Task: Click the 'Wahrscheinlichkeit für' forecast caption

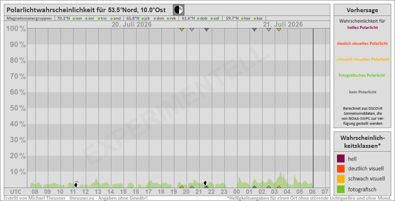Action: pyautogui.click(x=362, y=21)
